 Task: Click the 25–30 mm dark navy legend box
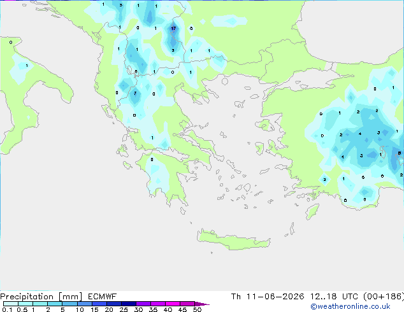(x=129, y=304)
